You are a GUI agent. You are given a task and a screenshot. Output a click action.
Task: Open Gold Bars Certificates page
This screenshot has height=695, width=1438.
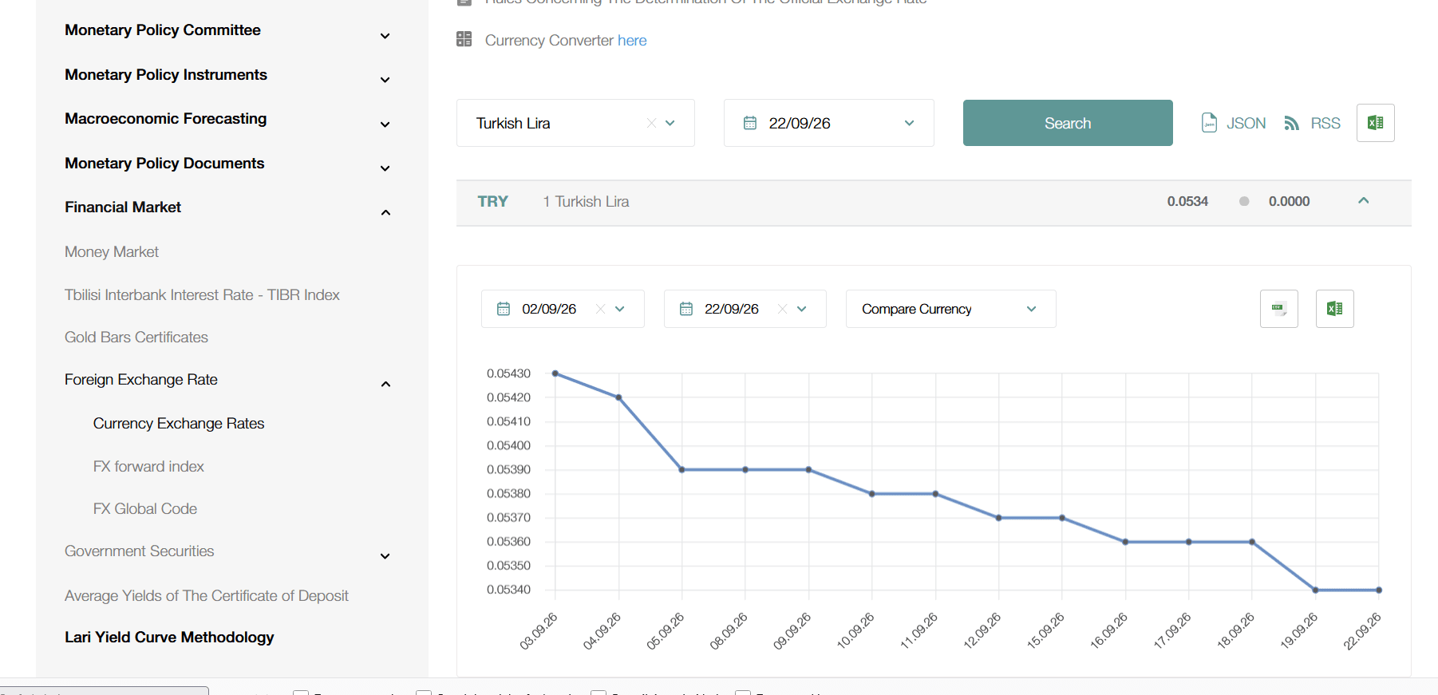pyautogui.click(x=136, y=337)
